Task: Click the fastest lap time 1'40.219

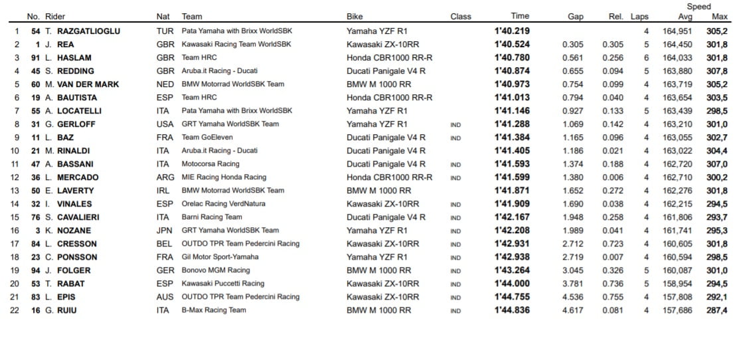Action: click(x=512, y=31)
